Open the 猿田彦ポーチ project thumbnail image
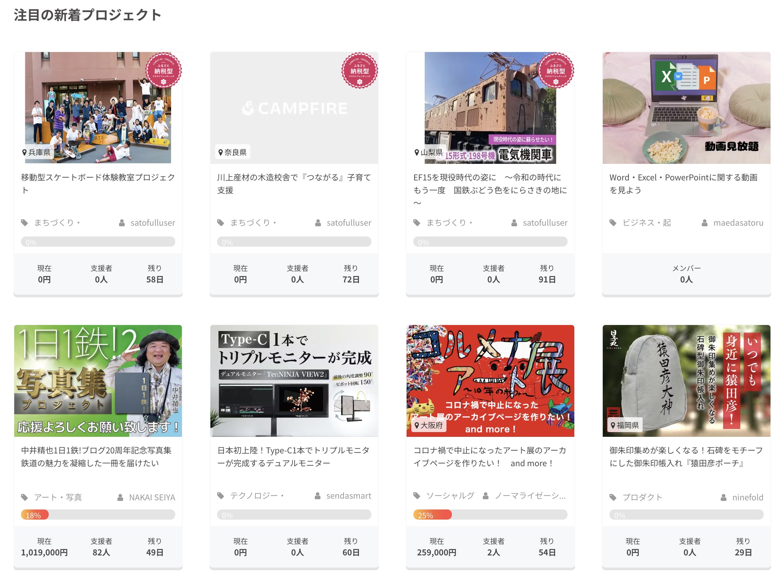Image resolution: width=782 pixels, height=575 pixels. click(686, 380)
